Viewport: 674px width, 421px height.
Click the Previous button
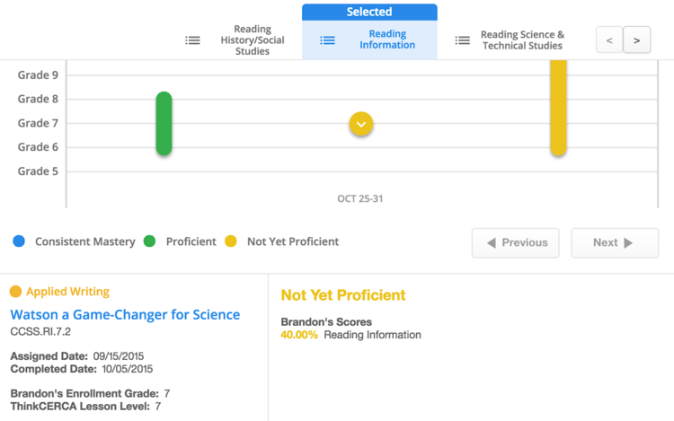point(516,243)
